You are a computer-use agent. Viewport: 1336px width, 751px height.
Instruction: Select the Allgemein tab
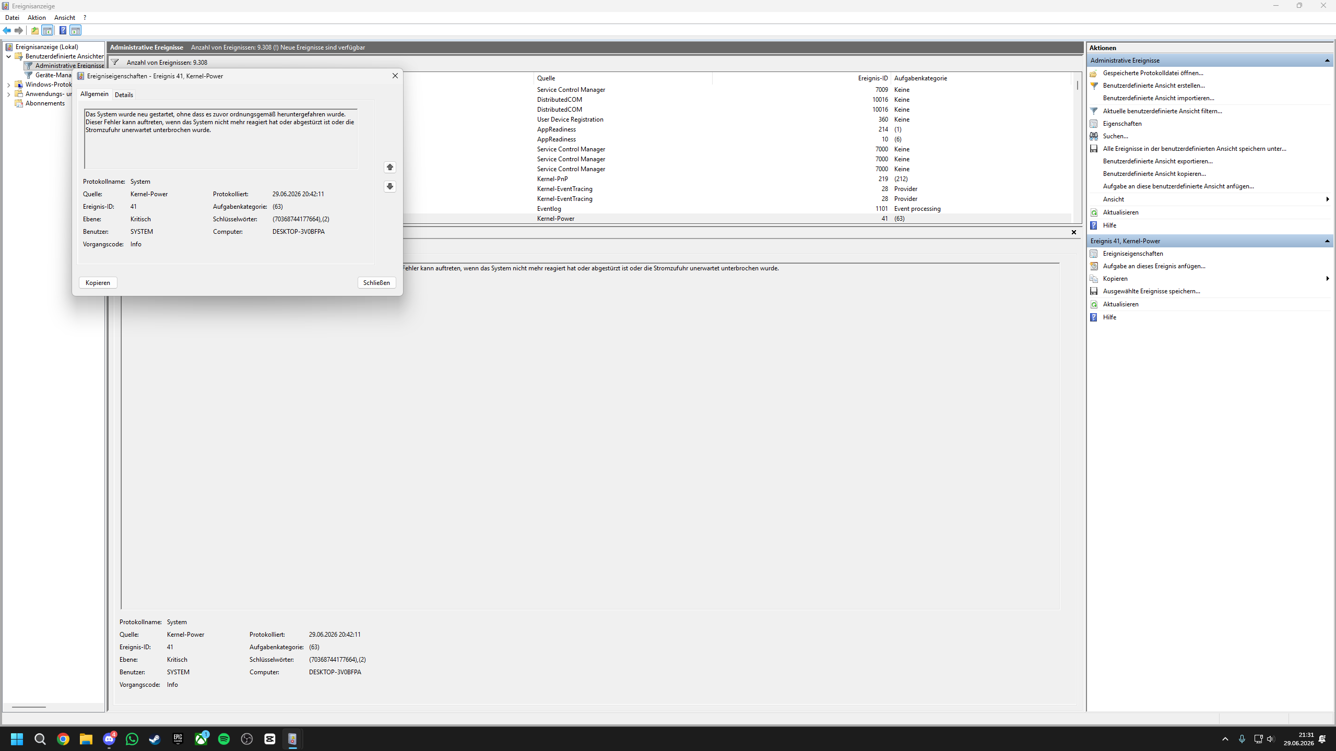[x=94, y=94]
